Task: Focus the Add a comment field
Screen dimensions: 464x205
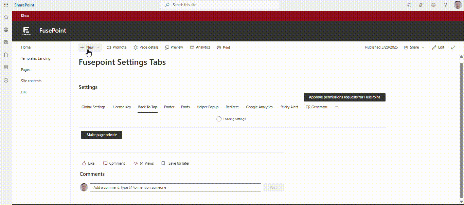Action: pos(175,187)
